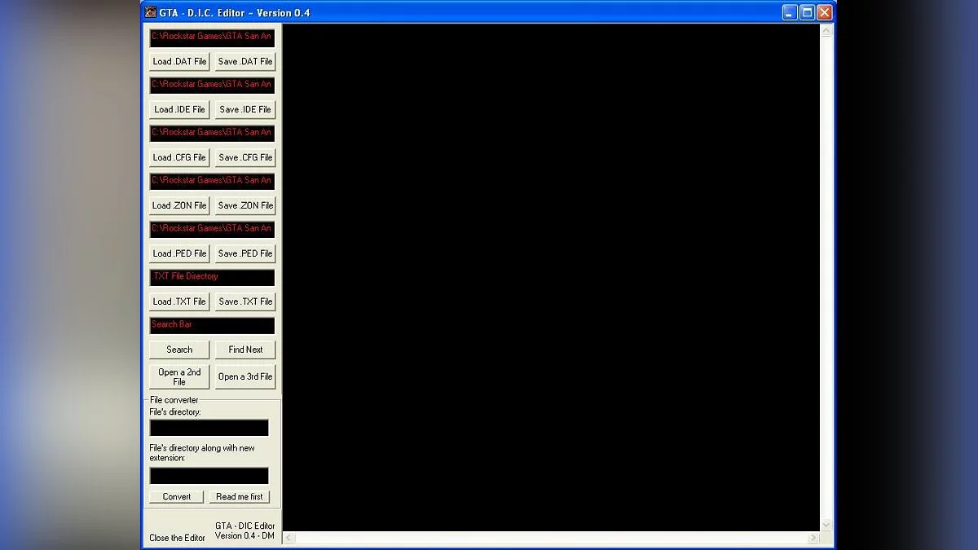This screenshot has height=550, width=978.
Task: Click the new extension directory field
Action: point(209,475)
